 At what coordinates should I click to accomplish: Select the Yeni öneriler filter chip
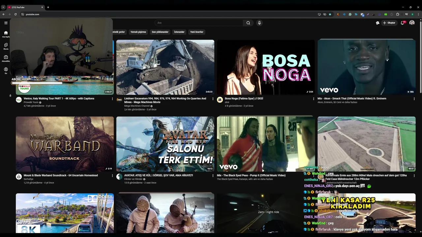196,32
